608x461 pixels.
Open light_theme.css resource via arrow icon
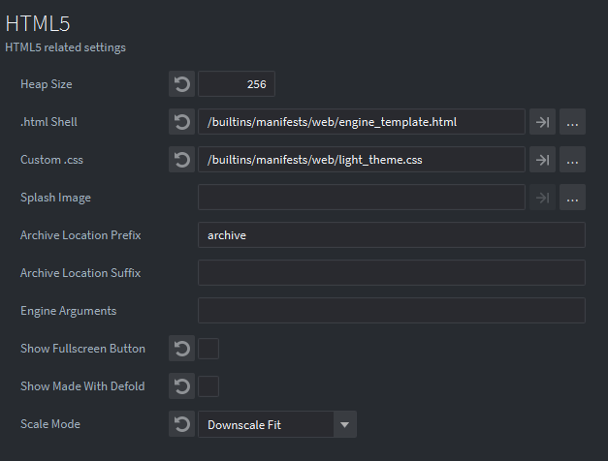[542, 160]
